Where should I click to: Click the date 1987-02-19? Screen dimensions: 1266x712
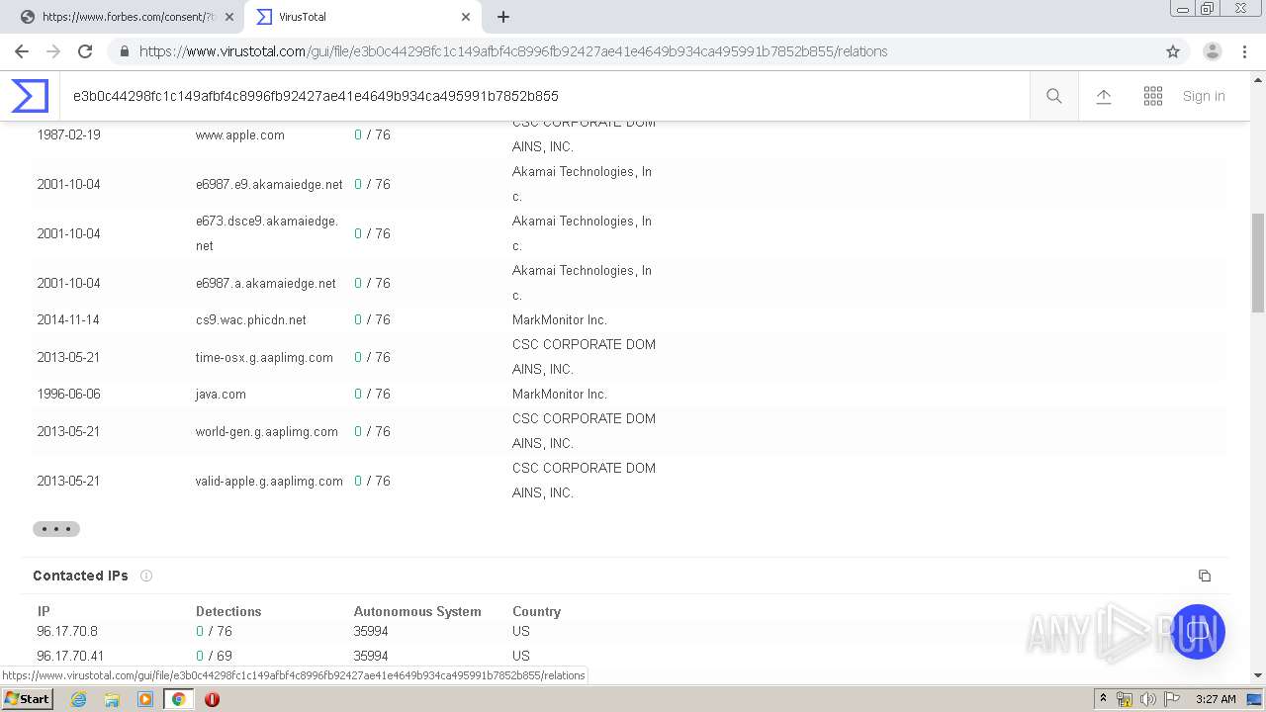[68, 134]
